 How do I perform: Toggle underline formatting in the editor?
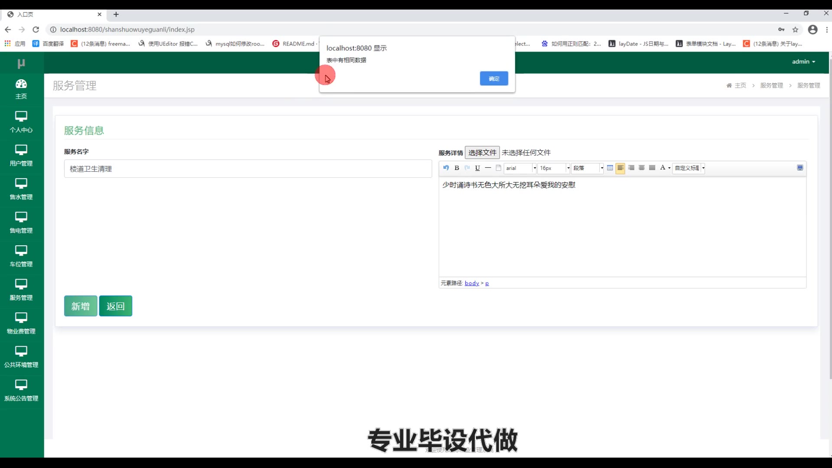click(478, 168)
